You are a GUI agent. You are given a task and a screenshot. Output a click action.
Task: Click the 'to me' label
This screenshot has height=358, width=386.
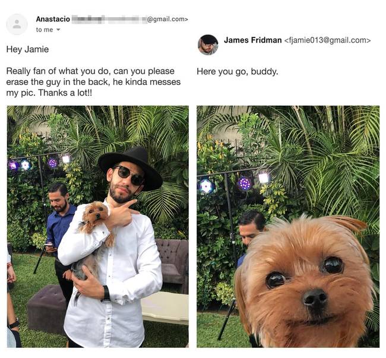pos(45,30)
